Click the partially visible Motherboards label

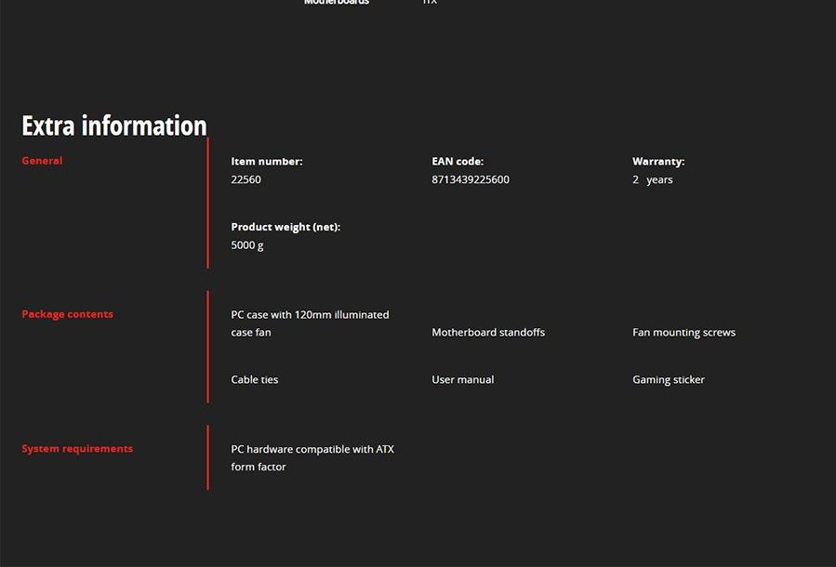pyautogui.click(x=336, y=3)
